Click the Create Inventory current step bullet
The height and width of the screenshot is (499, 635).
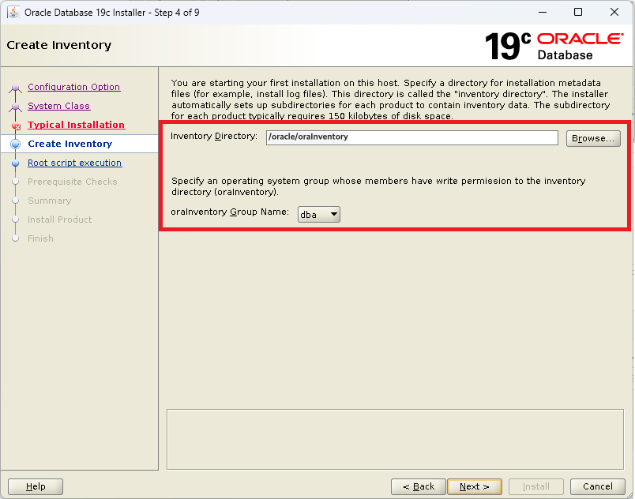pyautogui.click(x=15, y=144)
